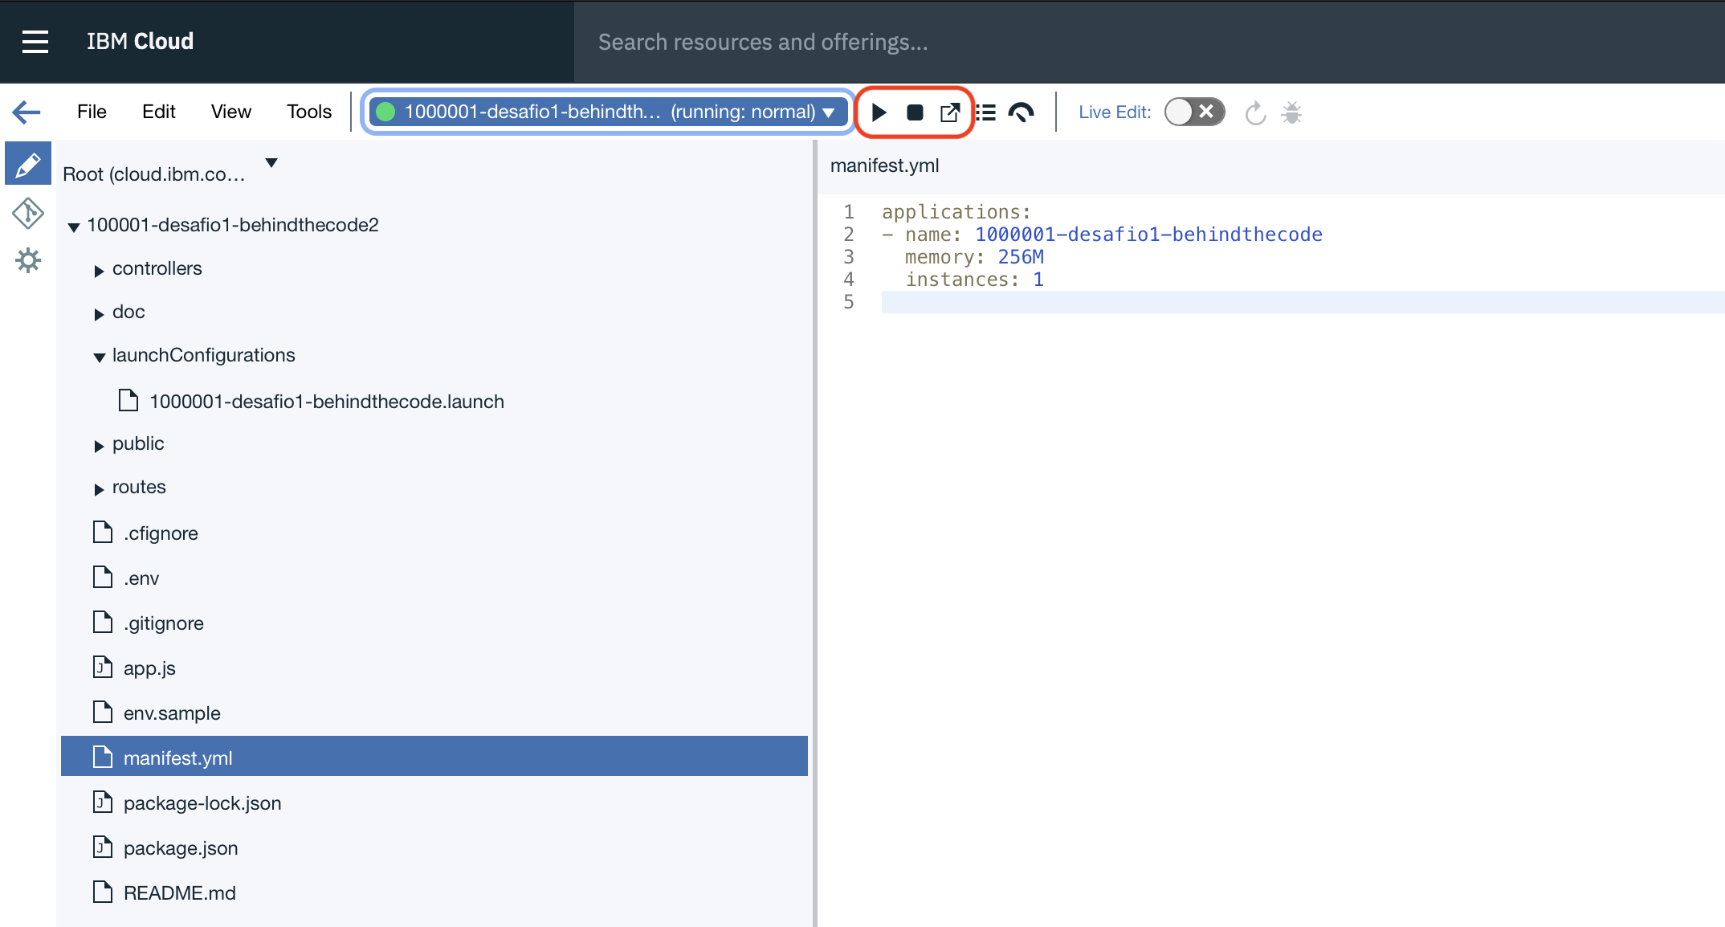The image size is (1725, 927).
Task: Open the settings gear in sidebar
Action: 28,260
